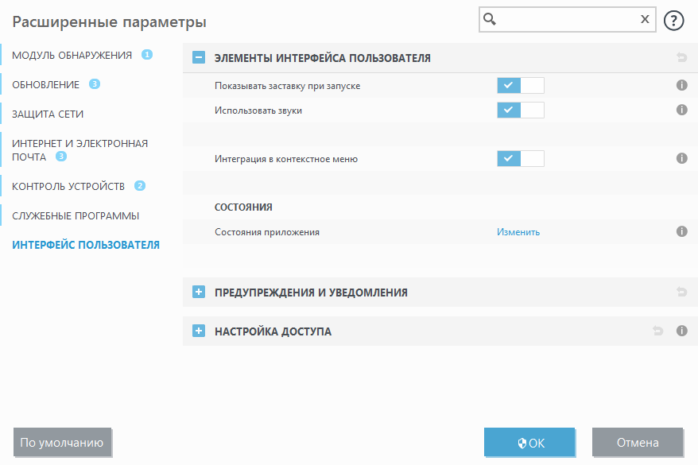Open the help question mark icon
The image size is (698, 465).
point(673,19)
